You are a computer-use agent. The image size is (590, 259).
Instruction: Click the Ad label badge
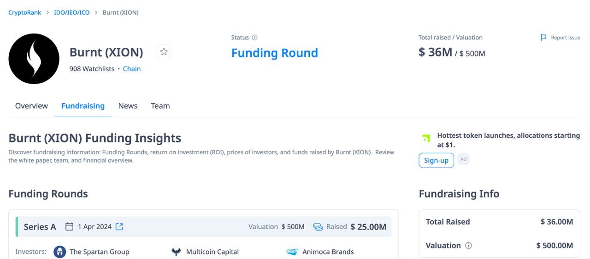click(x=463, y=159)
